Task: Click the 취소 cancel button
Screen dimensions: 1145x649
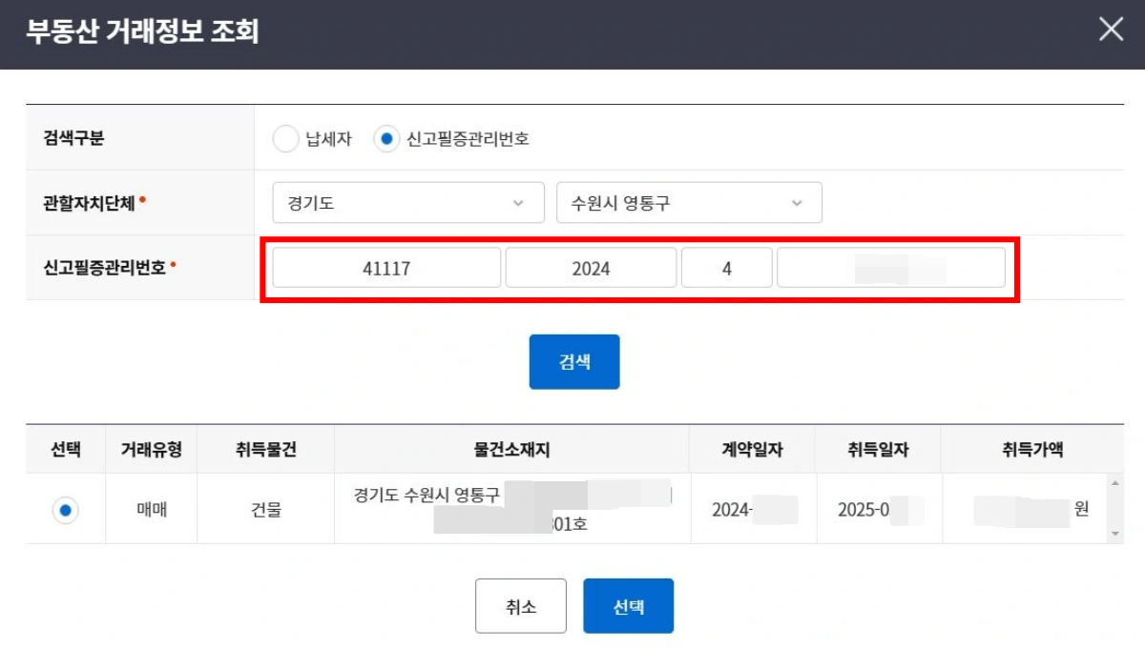Action: tap(521, 605)
